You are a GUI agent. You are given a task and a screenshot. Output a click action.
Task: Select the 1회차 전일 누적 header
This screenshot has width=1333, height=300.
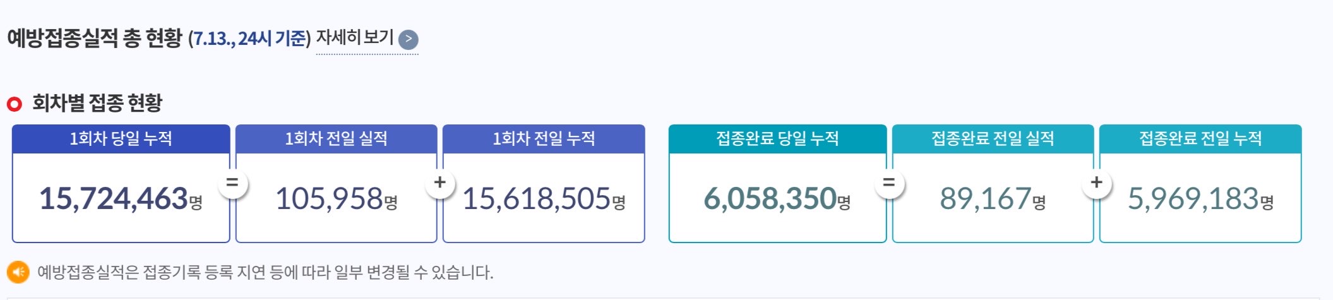(x=544, y=139)
